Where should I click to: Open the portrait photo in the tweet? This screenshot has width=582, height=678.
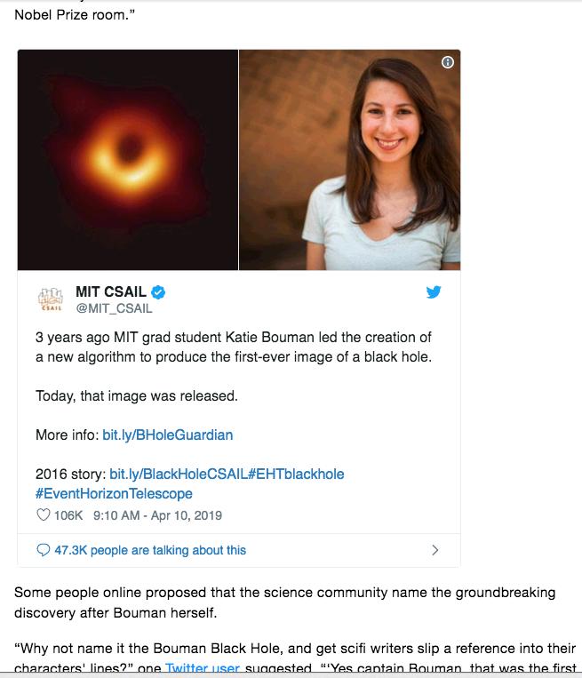[x=350, y=160]
